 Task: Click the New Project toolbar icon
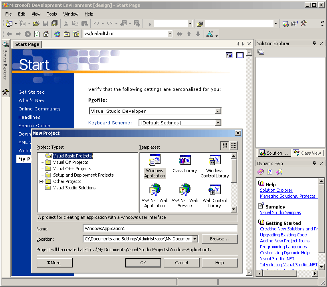(x=9, y=24)
